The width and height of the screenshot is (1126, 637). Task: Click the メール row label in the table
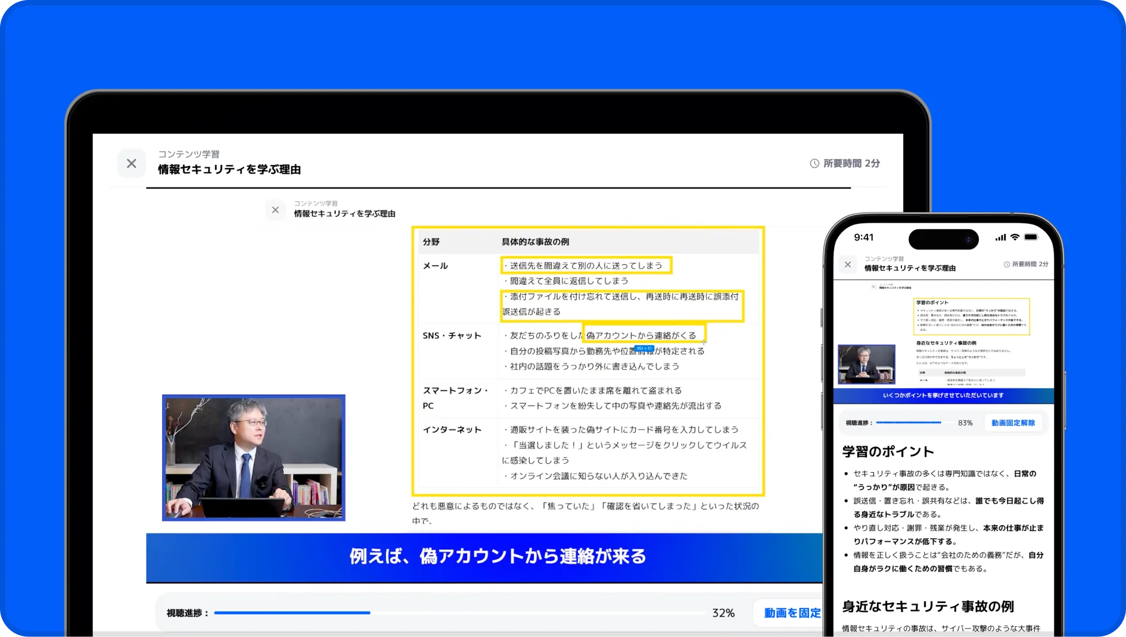click(435, 266)
